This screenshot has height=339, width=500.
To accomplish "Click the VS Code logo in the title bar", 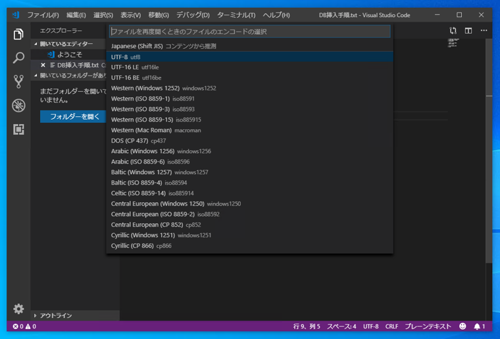I will 15,15.
